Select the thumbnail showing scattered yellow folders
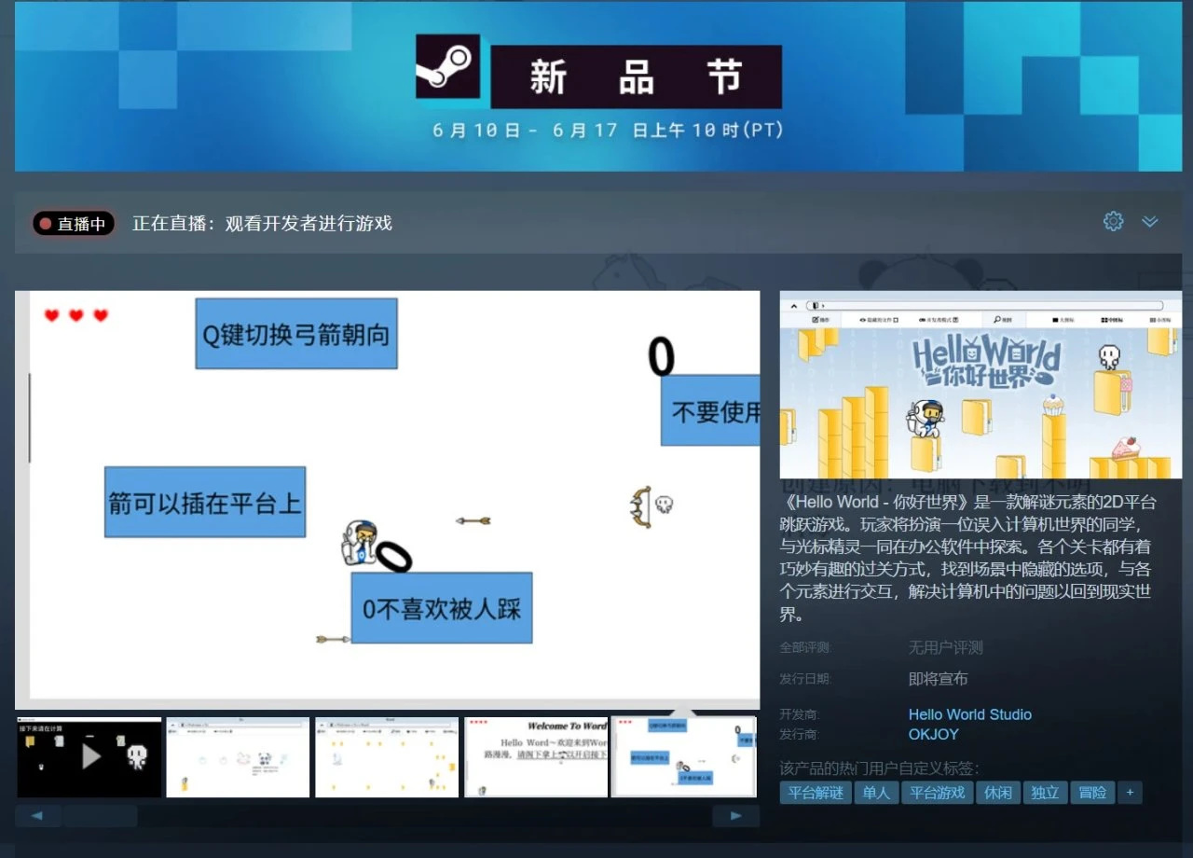 point(387,756)
